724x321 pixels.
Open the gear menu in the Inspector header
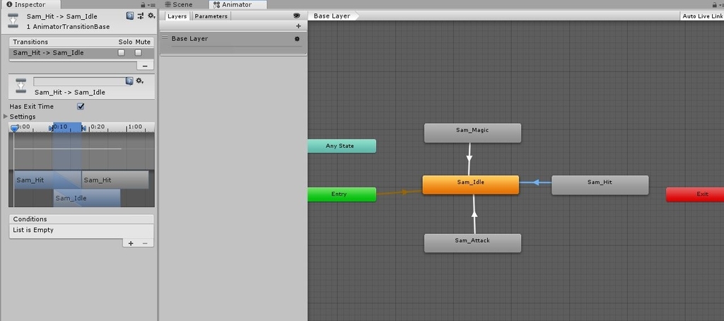[151, 16]
